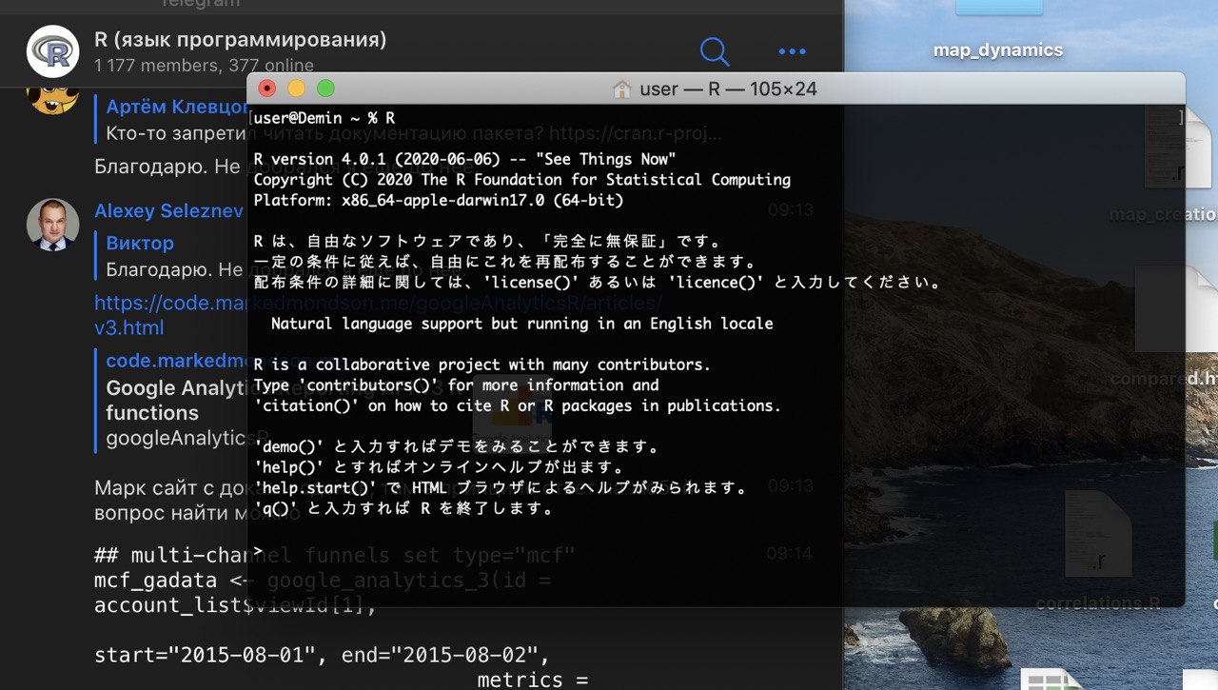Screen dimensions: 1218x690
Task: Open search in the Telegram chat header
Action: 715,51
